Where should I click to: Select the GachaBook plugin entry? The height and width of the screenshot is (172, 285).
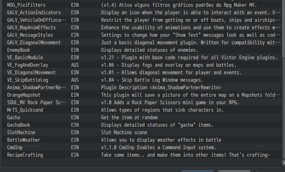(x=142, y=125)
